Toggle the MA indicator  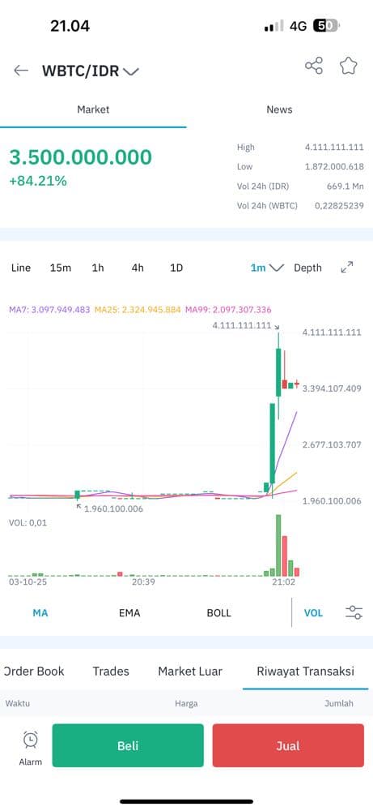(40, 613)
